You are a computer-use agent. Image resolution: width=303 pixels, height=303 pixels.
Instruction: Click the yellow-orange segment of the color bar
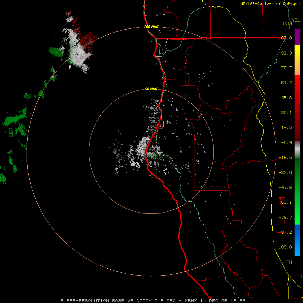pos(297,60)
